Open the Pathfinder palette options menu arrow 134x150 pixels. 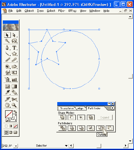pyautogui.click(x=112, y=108)
